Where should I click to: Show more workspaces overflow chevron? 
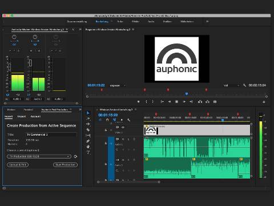click(207, 21)
